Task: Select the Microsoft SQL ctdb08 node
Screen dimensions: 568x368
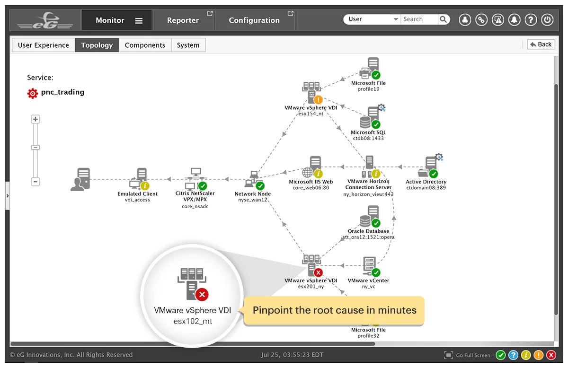Action: tap(372, 117)
